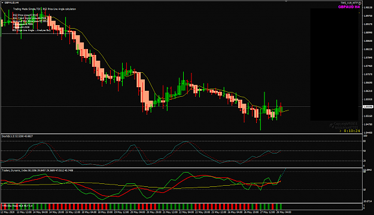The width and height of the screenshot is (374, 215).
Task: Click the countdown timer 0:10:24
Action: point(352,131)
